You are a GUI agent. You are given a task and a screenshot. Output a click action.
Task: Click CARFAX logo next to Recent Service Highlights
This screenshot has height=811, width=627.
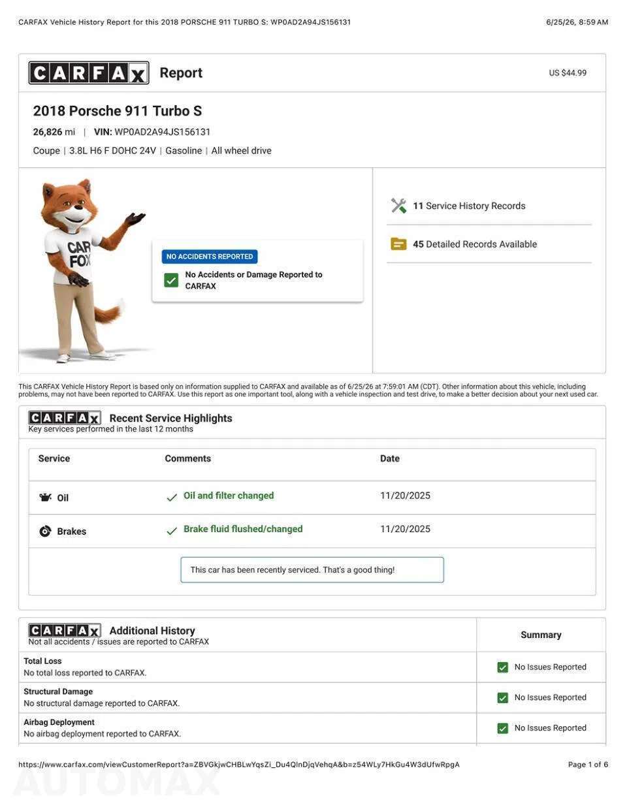[x=65, y=418]
